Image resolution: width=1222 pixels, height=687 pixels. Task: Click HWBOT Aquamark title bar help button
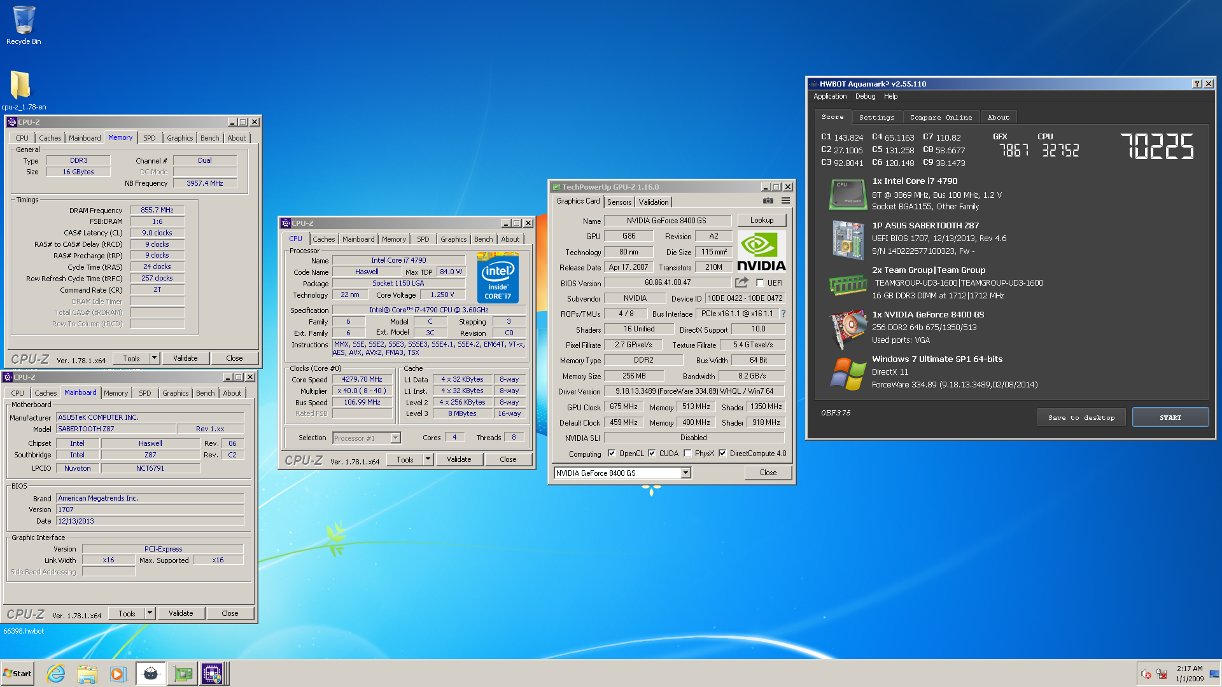1197,84
